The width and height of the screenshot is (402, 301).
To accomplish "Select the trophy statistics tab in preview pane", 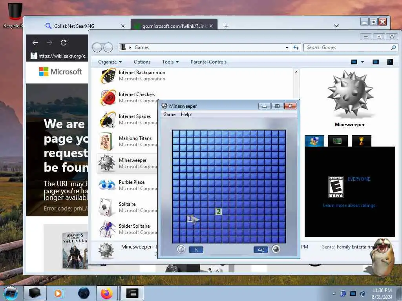I will (x=362, y=141).
